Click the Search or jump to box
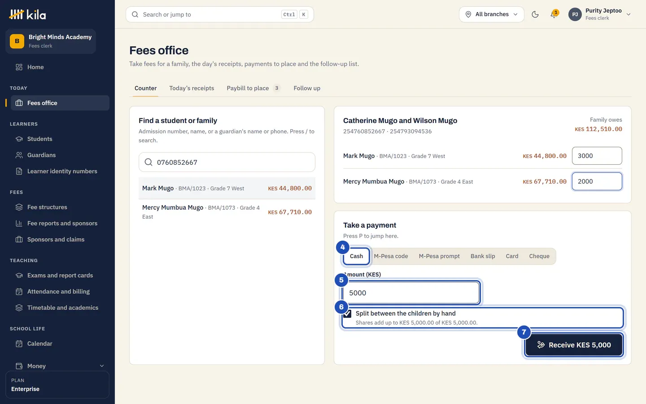 (x=220, y=14)
